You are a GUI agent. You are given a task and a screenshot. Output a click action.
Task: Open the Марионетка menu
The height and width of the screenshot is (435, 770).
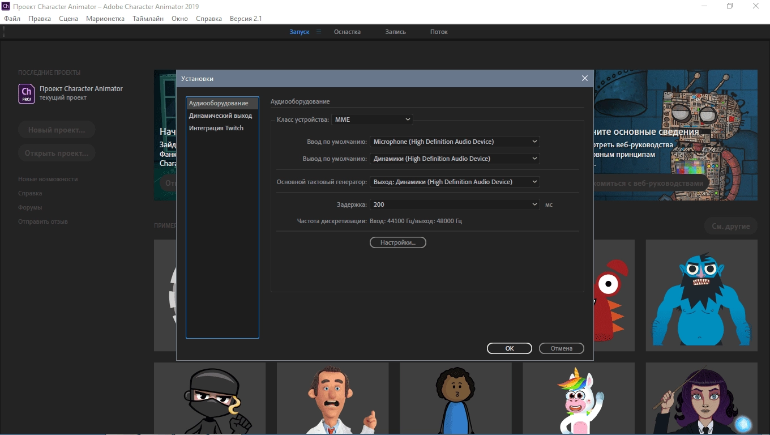click(105, 19)
